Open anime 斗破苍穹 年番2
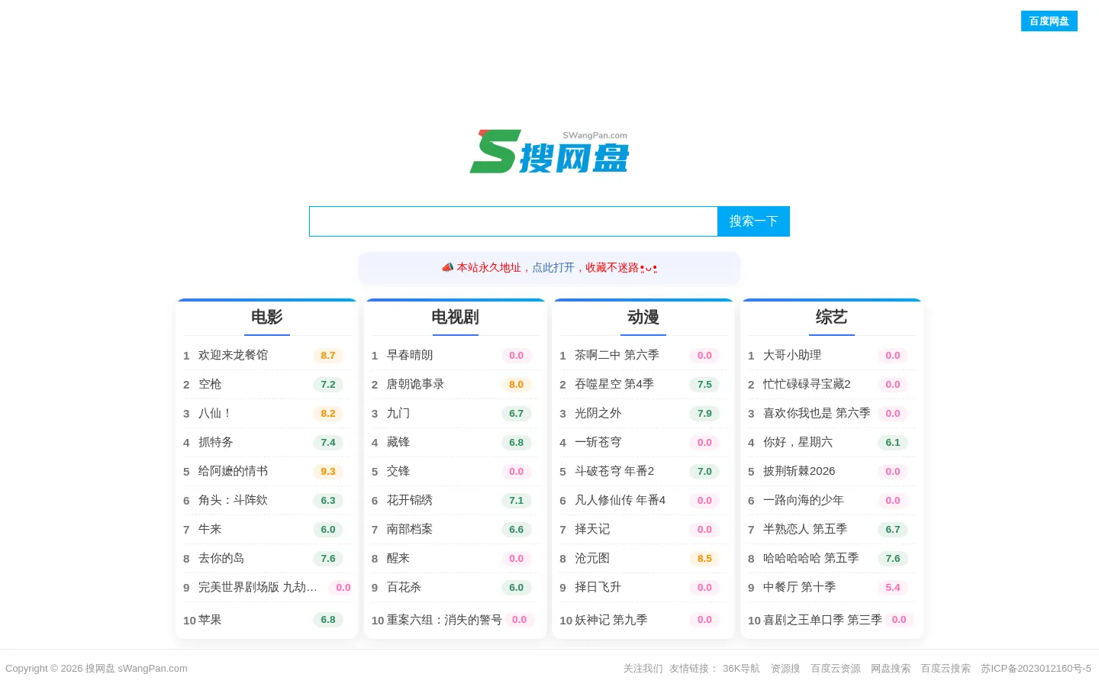 point(614,471)
